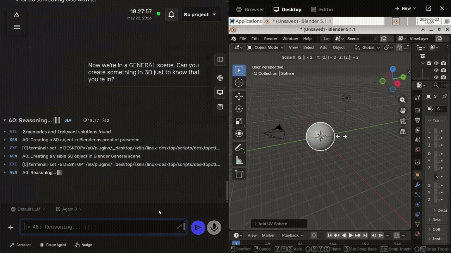Viewport: 451px width, 253px height.
Task: Open notifications with the bell icon
Action: (171, 14)
